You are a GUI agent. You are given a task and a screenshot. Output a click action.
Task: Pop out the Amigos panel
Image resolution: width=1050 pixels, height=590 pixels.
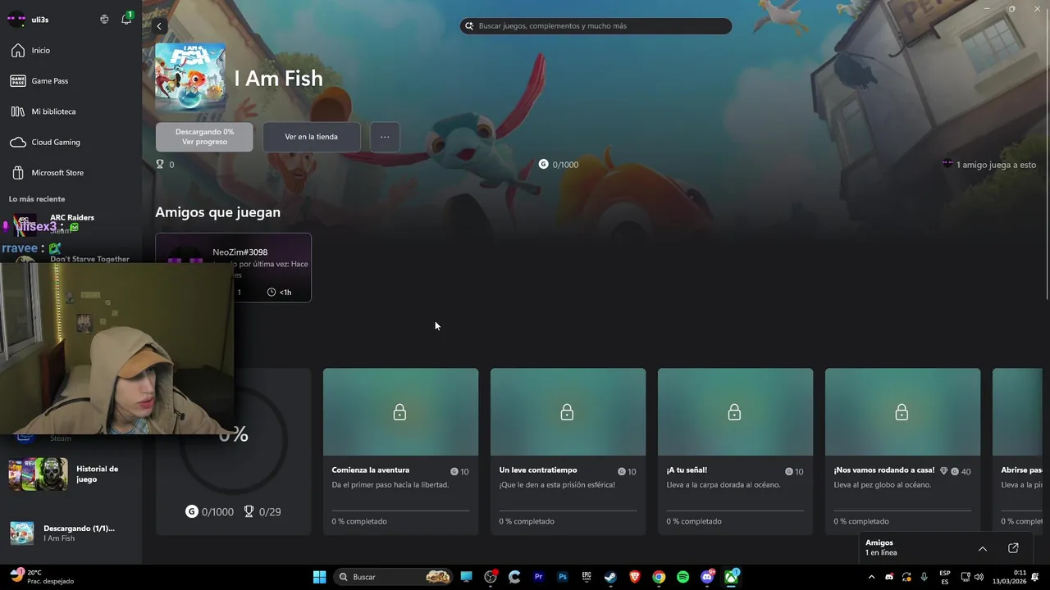1013,548
